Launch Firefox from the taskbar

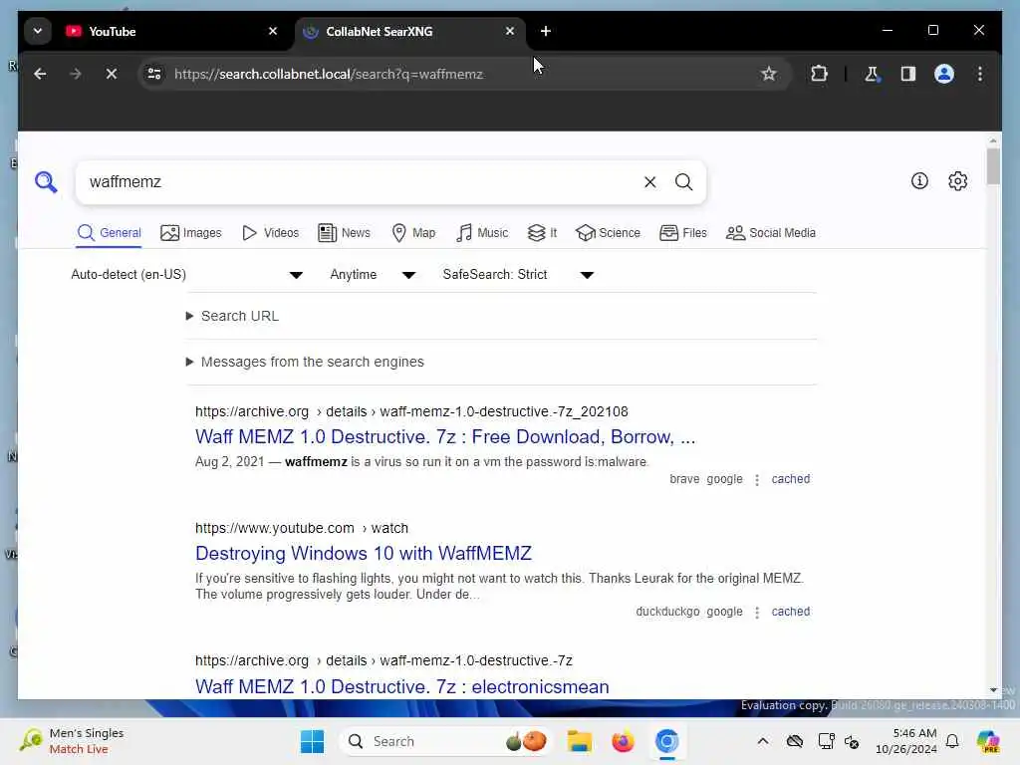pyautogui.click(x=623, y=741)
